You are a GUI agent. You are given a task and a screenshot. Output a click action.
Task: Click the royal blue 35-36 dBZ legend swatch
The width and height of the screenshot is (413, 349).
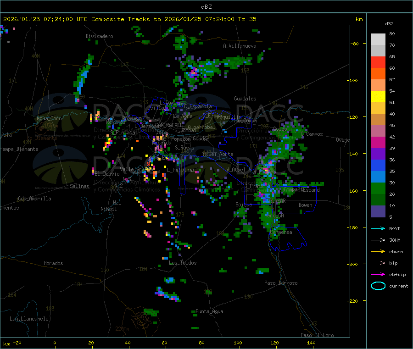point(378,165)
